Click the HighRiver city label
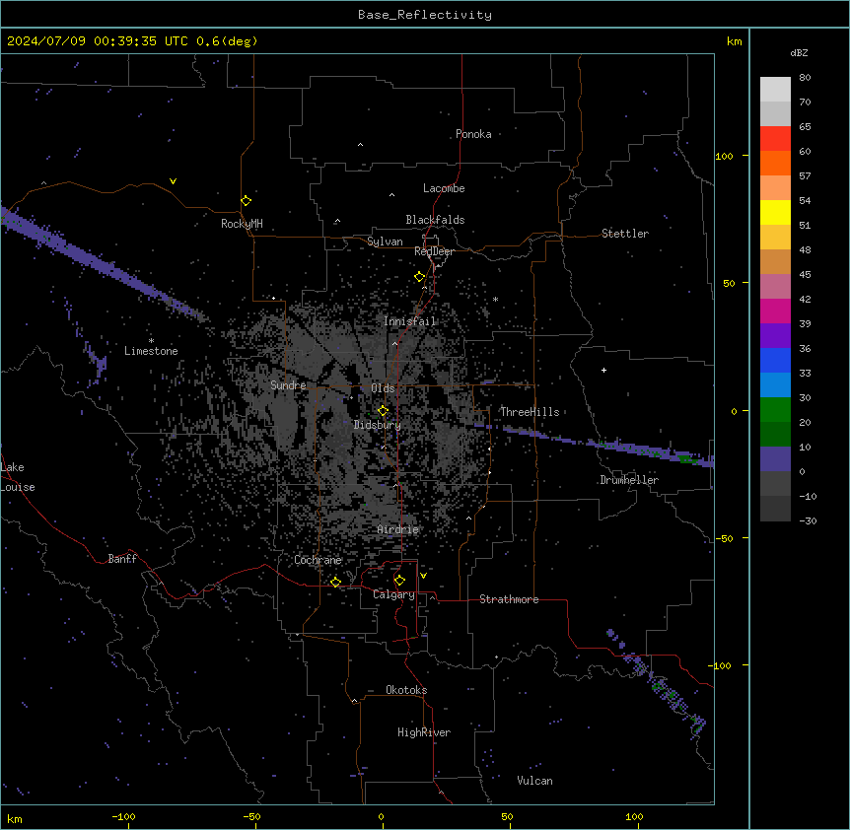 (424, 732)
